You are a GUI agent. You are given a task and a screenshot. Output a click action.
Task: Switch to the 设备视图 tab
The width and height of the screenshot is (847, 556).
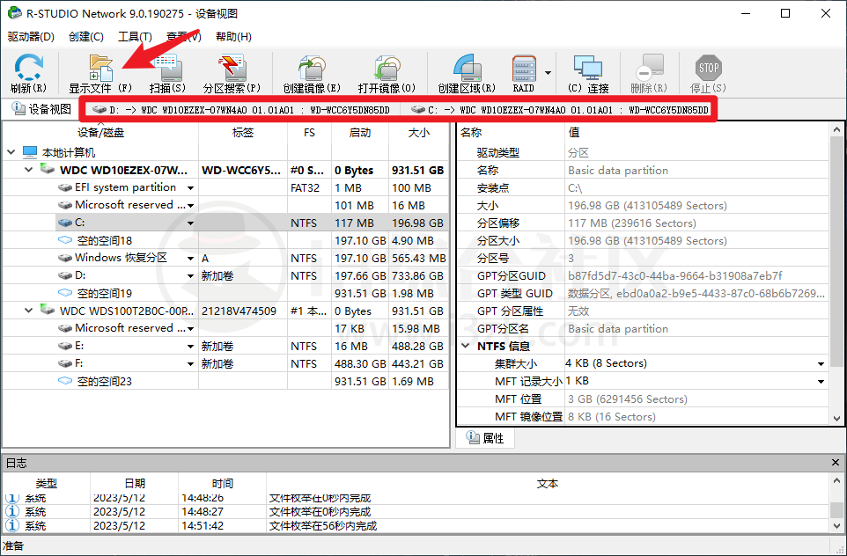pos(41,109)
